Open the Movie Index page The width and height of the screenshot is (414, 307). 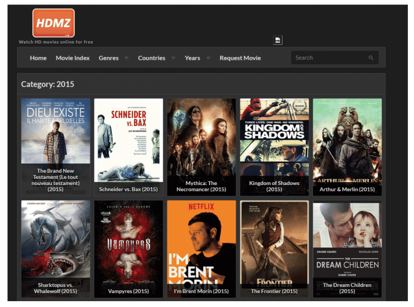click(72, 58)
